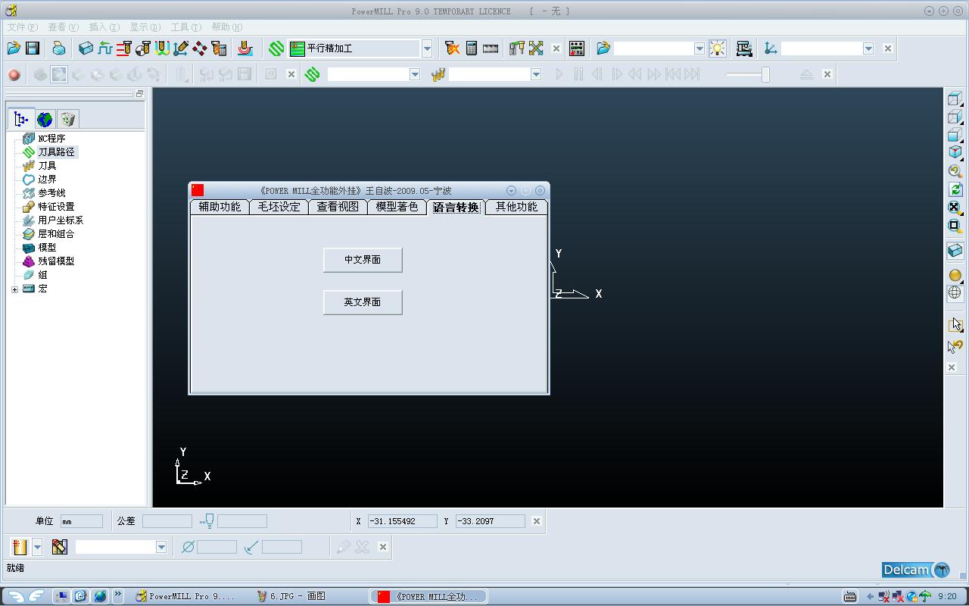Open the 帮助 menu
Image resolution: width=969 pixels, height=606 pixels.
click(227, 27)
